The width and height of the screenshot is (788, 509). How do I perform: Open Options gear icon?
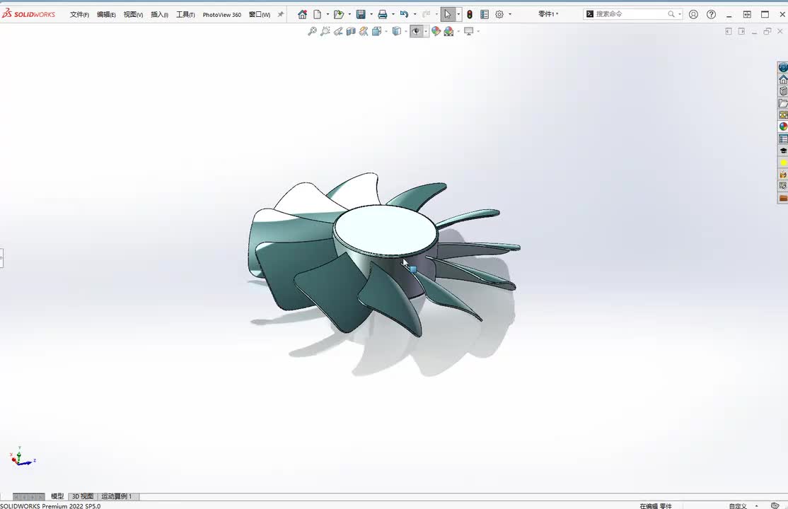(499, 15)
